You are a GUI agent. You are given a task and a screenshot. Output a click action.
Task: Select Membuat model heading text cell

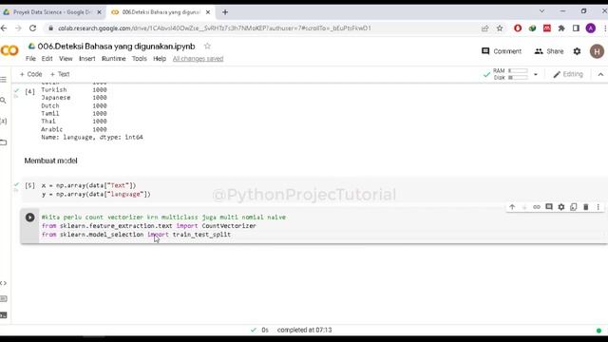[50, 161]
